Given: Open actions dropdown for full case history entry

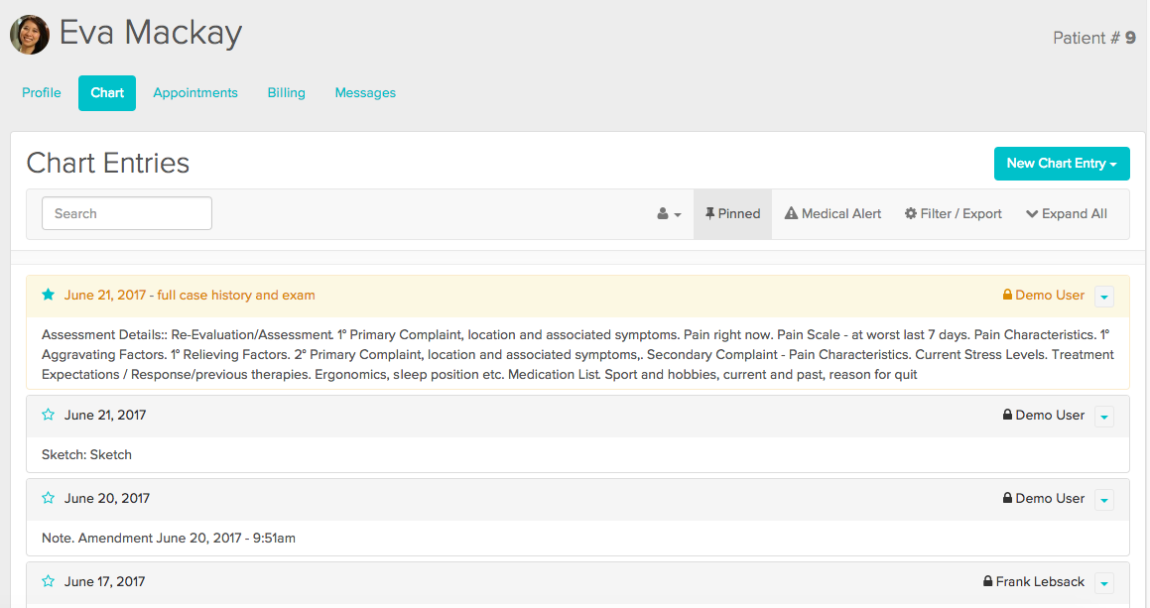Looking at the screenshot, I should 1103,297.
